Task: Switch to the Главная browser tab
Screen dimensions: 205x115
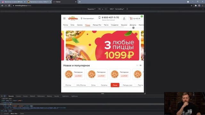Action: 65,2
